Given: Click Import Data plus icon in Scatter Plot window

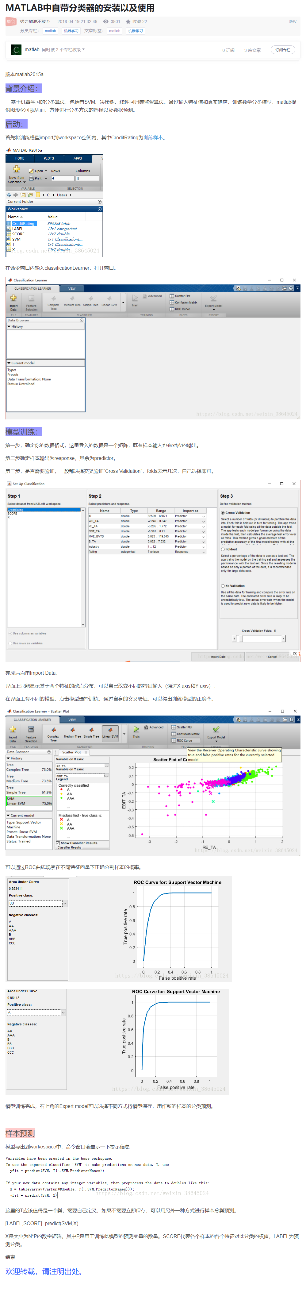Looking at the screenshot, I should click(x=13, y=729).
